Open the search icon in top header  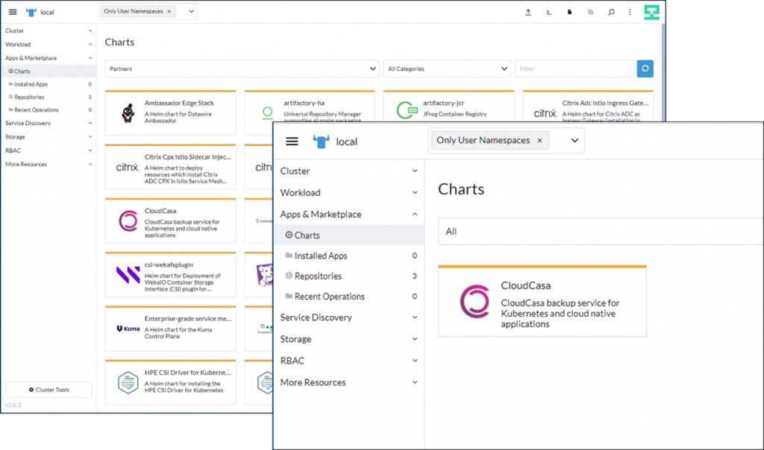coord(611,12)
